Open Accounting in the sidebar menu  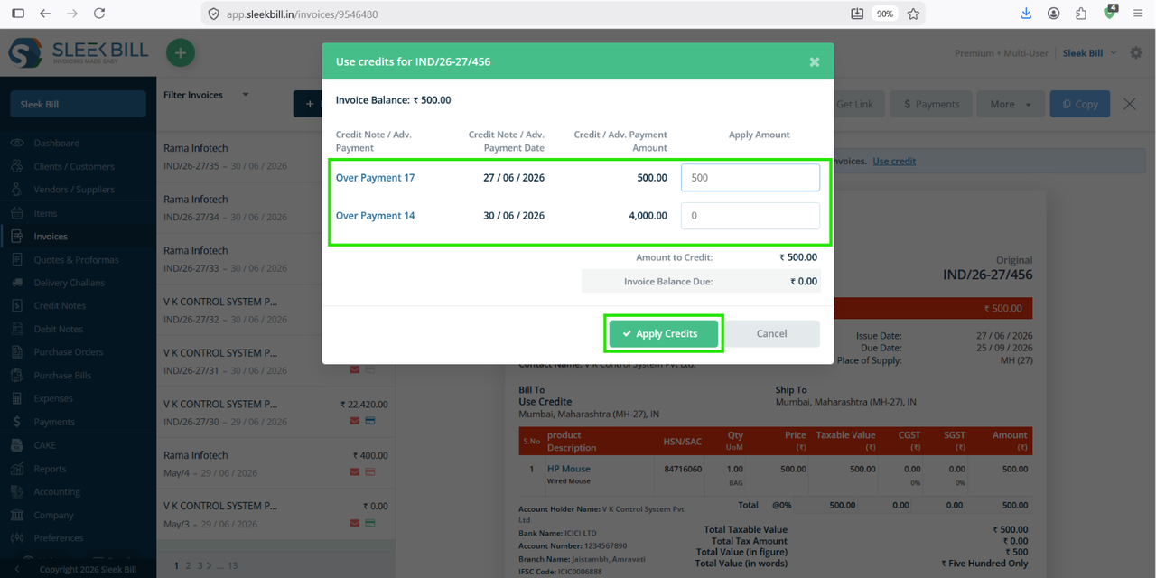coord(57,491)
